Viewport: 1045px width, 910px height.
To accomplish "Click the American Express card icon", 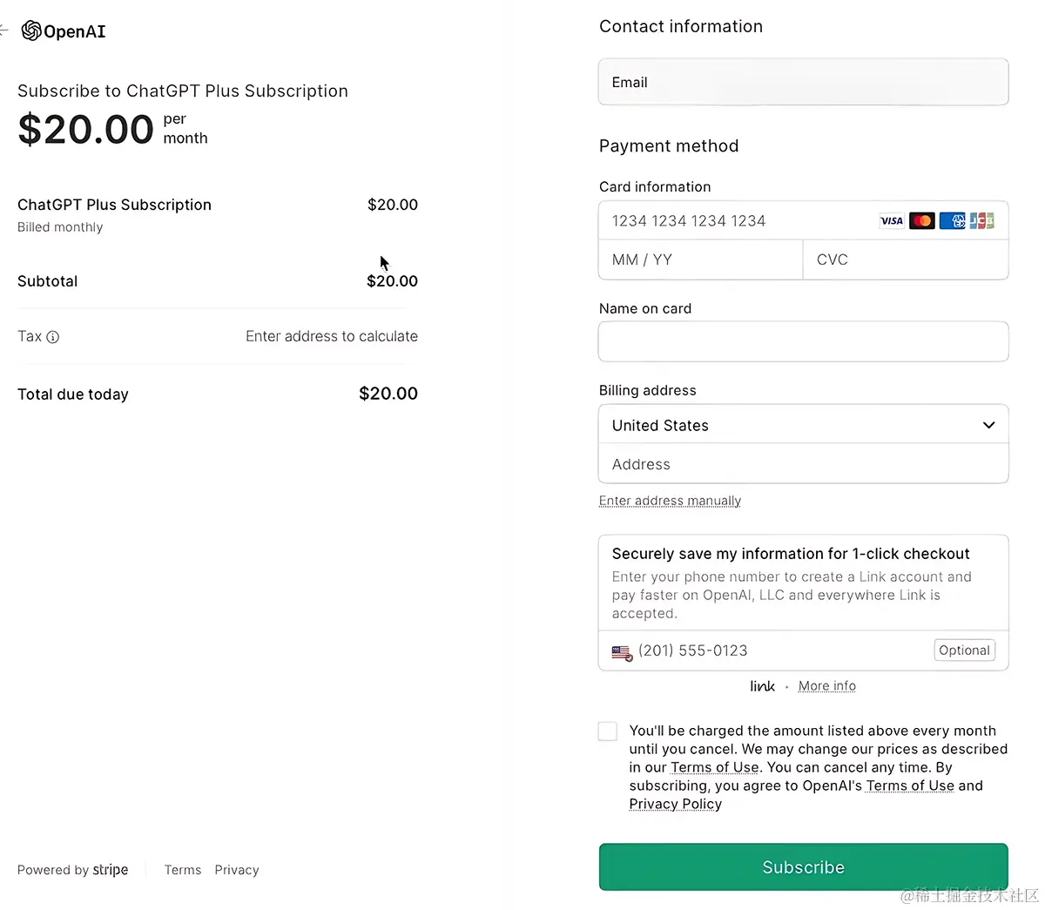I will 952,221.
